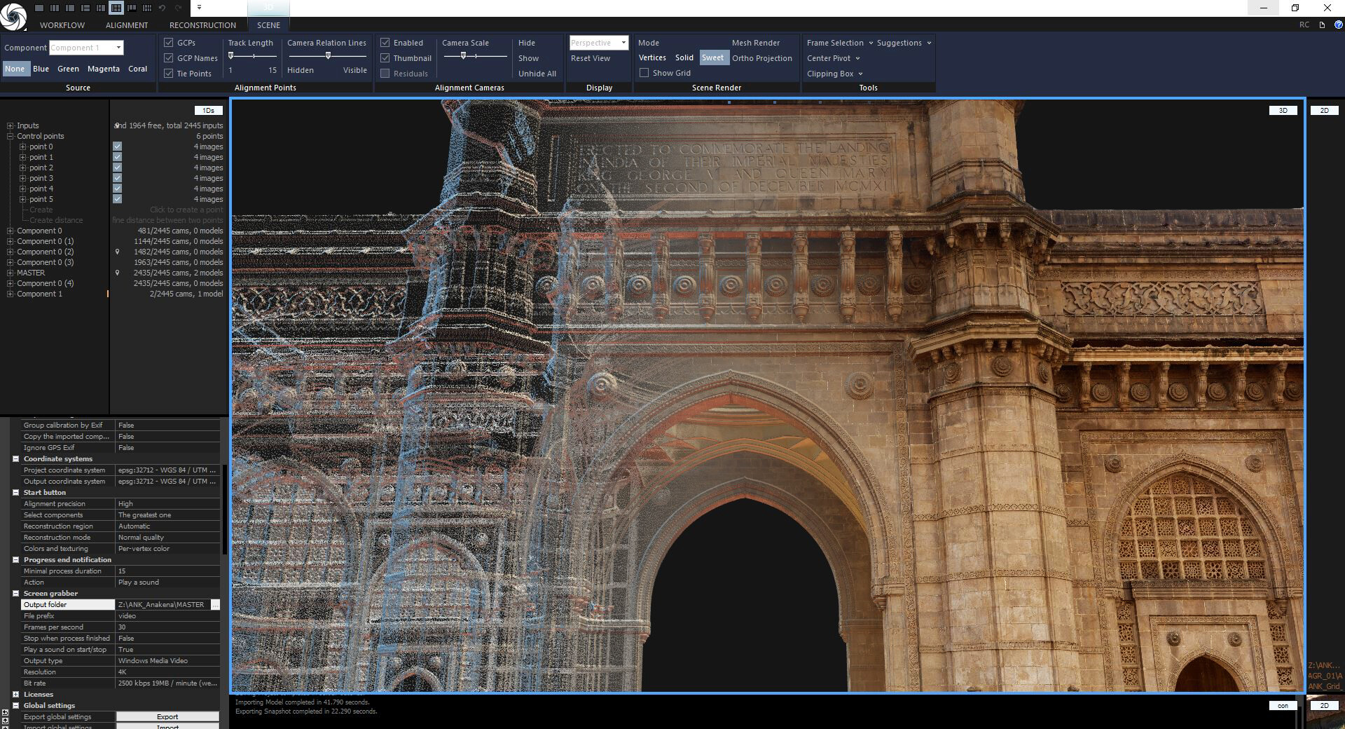The image size is (1345, 729).
Task: Select the single-pane layout icon
Action: pos(39,8)
